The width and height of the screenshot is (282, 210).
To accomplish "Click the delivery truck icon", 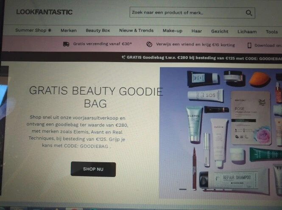I will [66, 44].
